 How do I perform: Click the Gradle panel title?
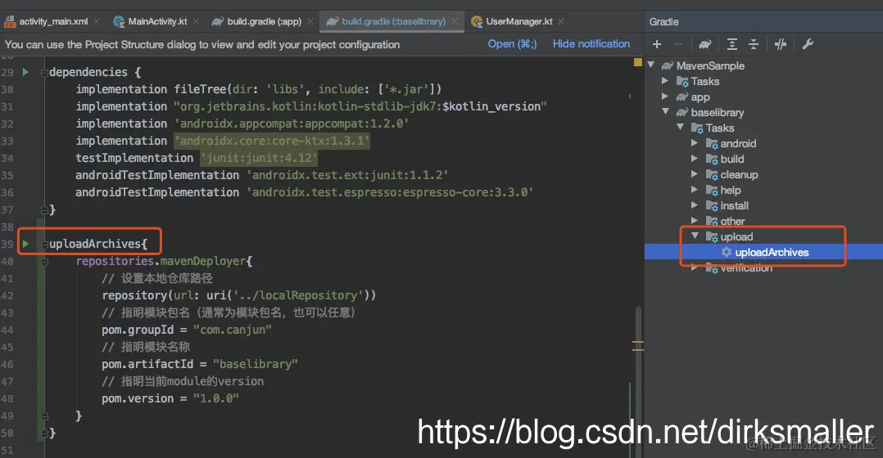tap(664, 22)
